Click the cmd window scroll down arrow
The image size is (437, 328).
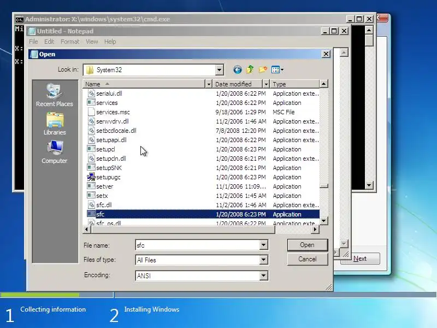click(x=369, y=185)
